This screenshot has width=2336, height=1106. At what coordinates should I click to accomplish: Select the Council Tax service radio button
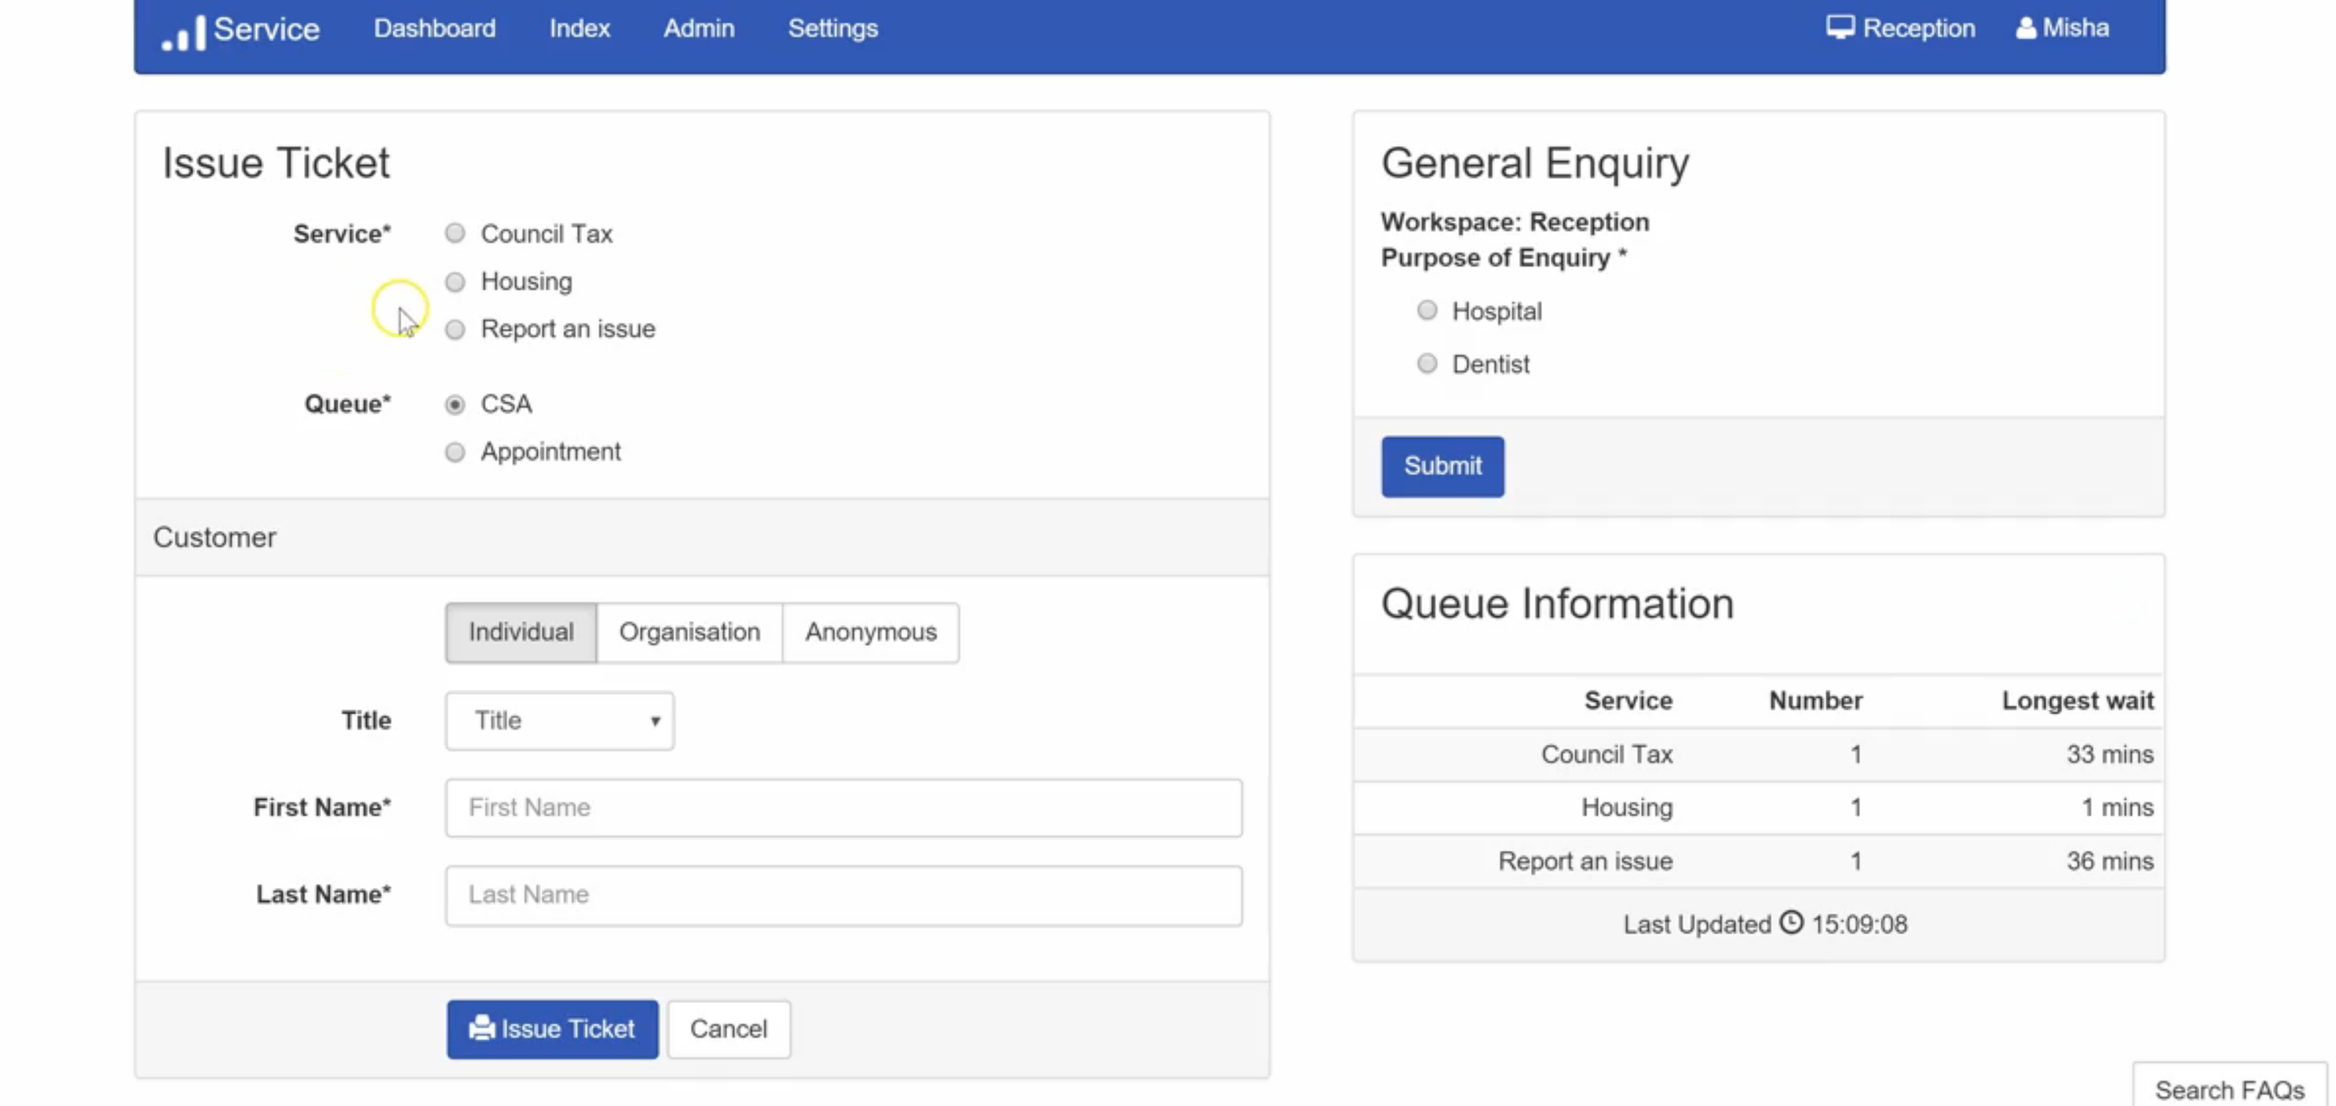tap(455, 233)
